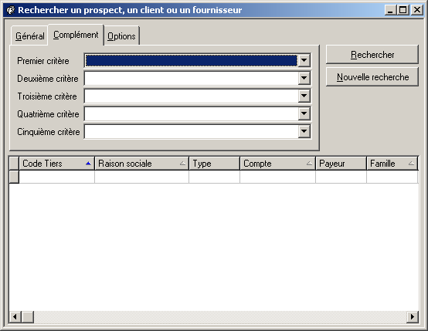Click sort arrow in Famille header
The image size is (428, 331).
coord(411,164)
